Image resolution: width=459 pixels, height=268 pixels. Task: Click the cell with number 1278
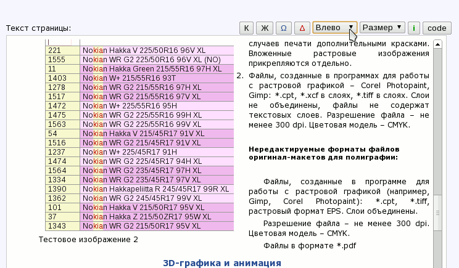click(x=62, y=87)
